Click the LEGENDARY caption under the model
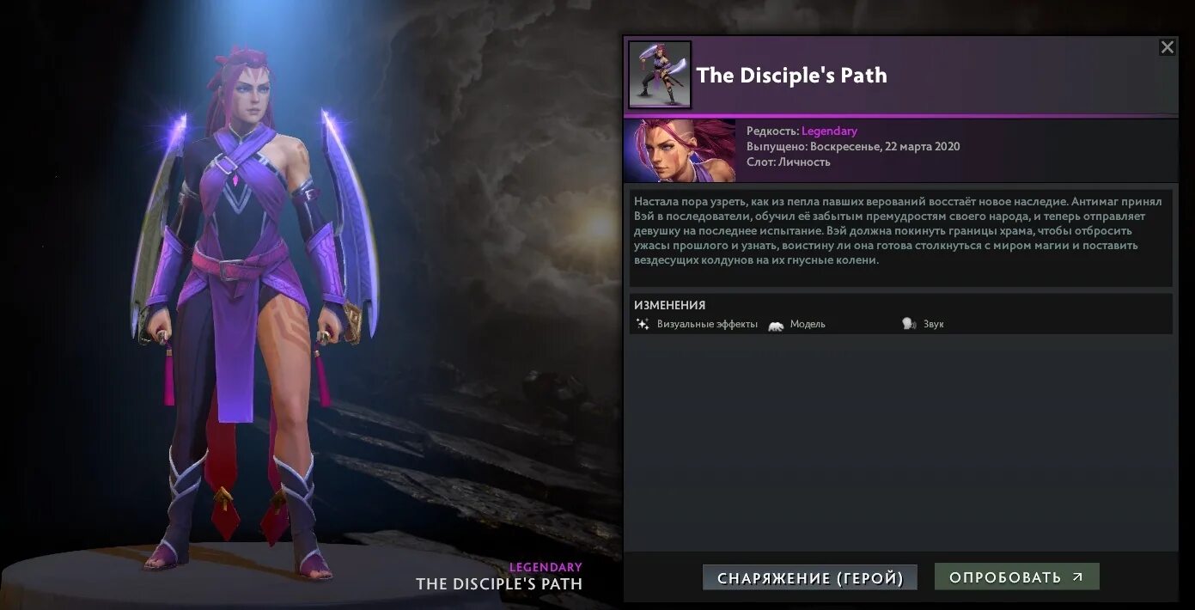Image resolution: width=1195 pixels, height=610 pixels. click(546, 567)
